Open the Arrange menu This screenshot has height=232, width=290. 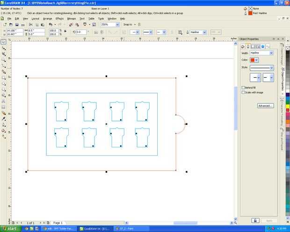48,19
